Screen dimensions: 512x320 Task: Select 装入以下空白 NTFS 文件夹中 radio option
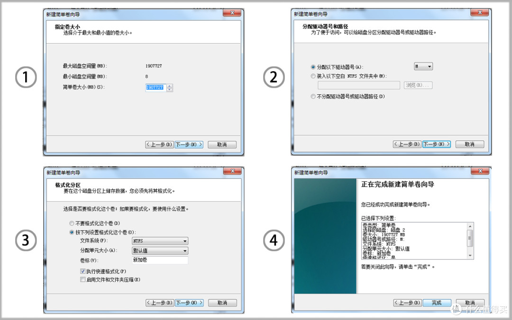(x=313, y=76)
